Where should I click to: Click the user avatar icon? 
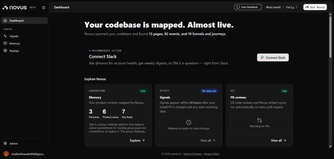(6, 154)
